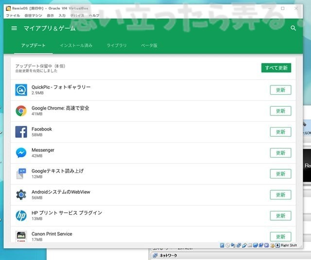Click the VirtualBox shared folders status icon

(x=250, y=245)
